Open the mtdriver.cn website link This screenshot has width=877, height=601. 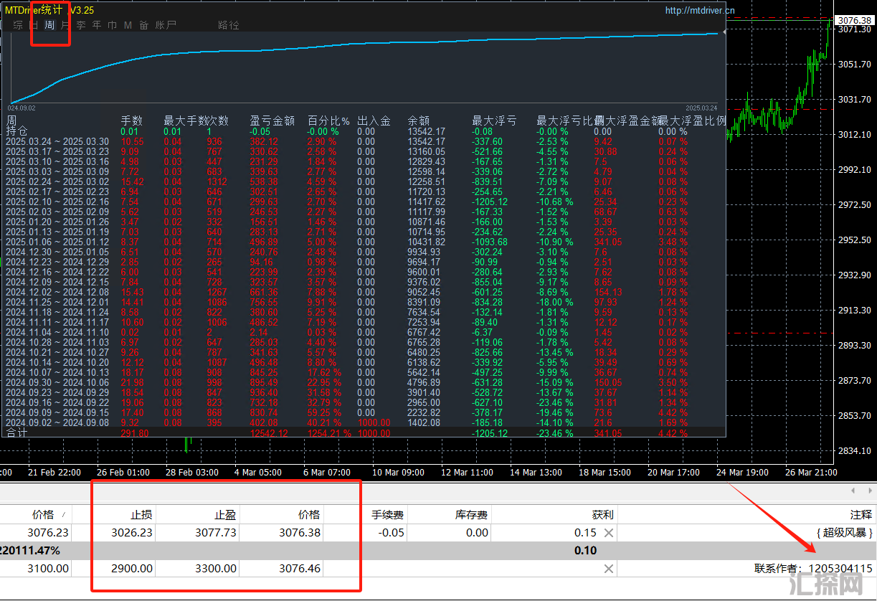tap(700, 10)
